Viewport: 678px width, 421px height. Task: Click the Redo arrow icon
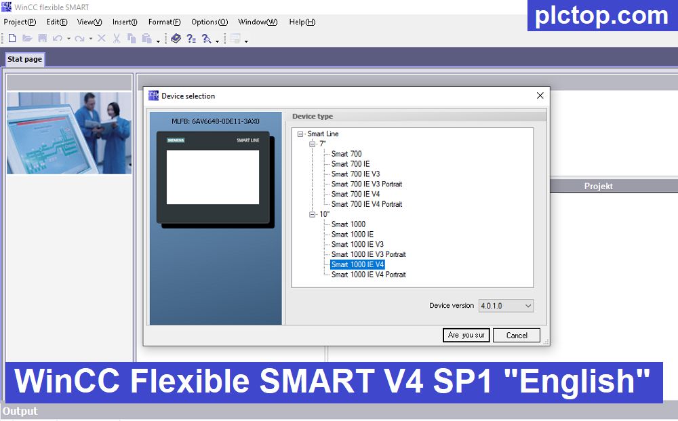[x=79, y=39]
